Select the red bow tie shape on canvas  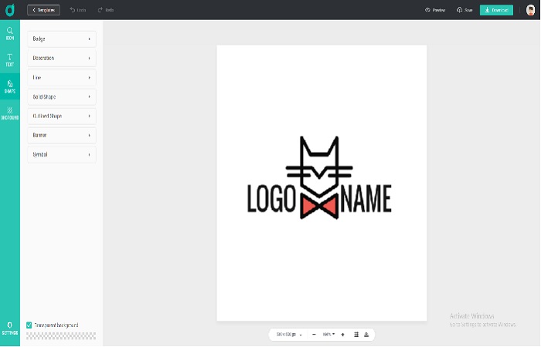(319, 207)
